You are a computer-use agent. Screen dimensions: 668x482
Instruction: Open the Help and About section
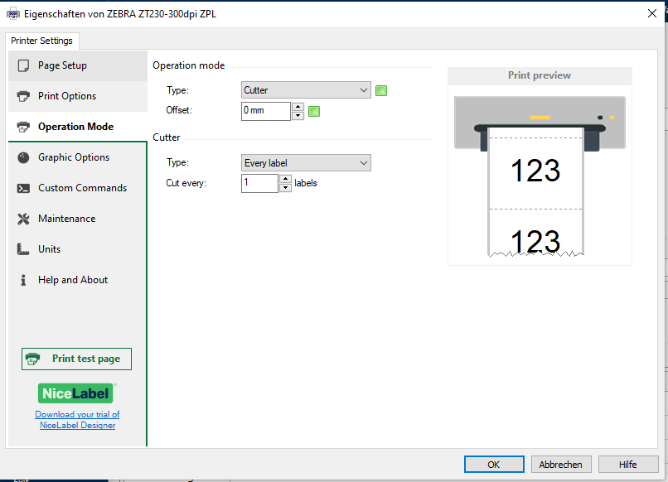(x=78, y=280)
